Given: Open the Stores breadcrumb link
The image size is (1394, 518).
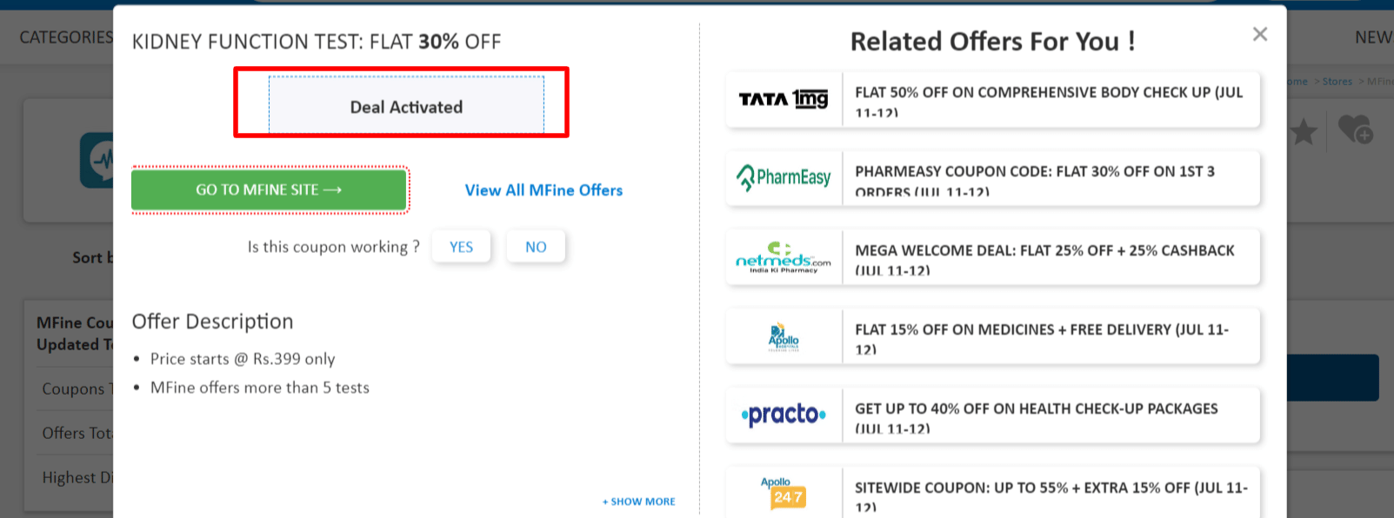Looking at the screenshot, I should coord(1337,82).
